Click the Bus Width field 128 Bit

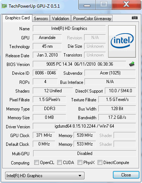(117, 109)
